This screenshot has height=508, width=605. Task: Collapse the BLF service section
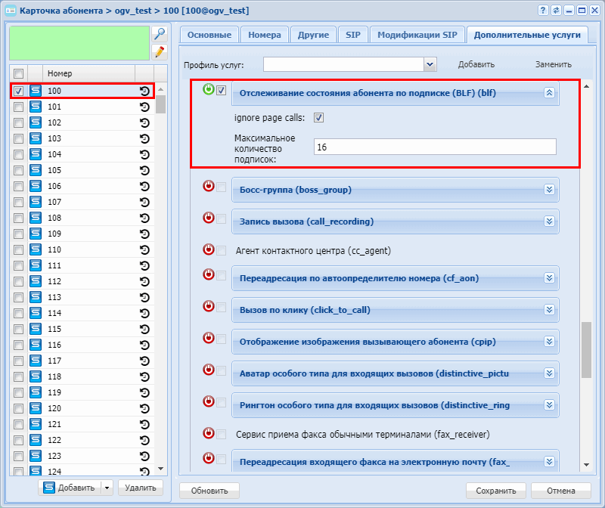[x=549, y=93]
